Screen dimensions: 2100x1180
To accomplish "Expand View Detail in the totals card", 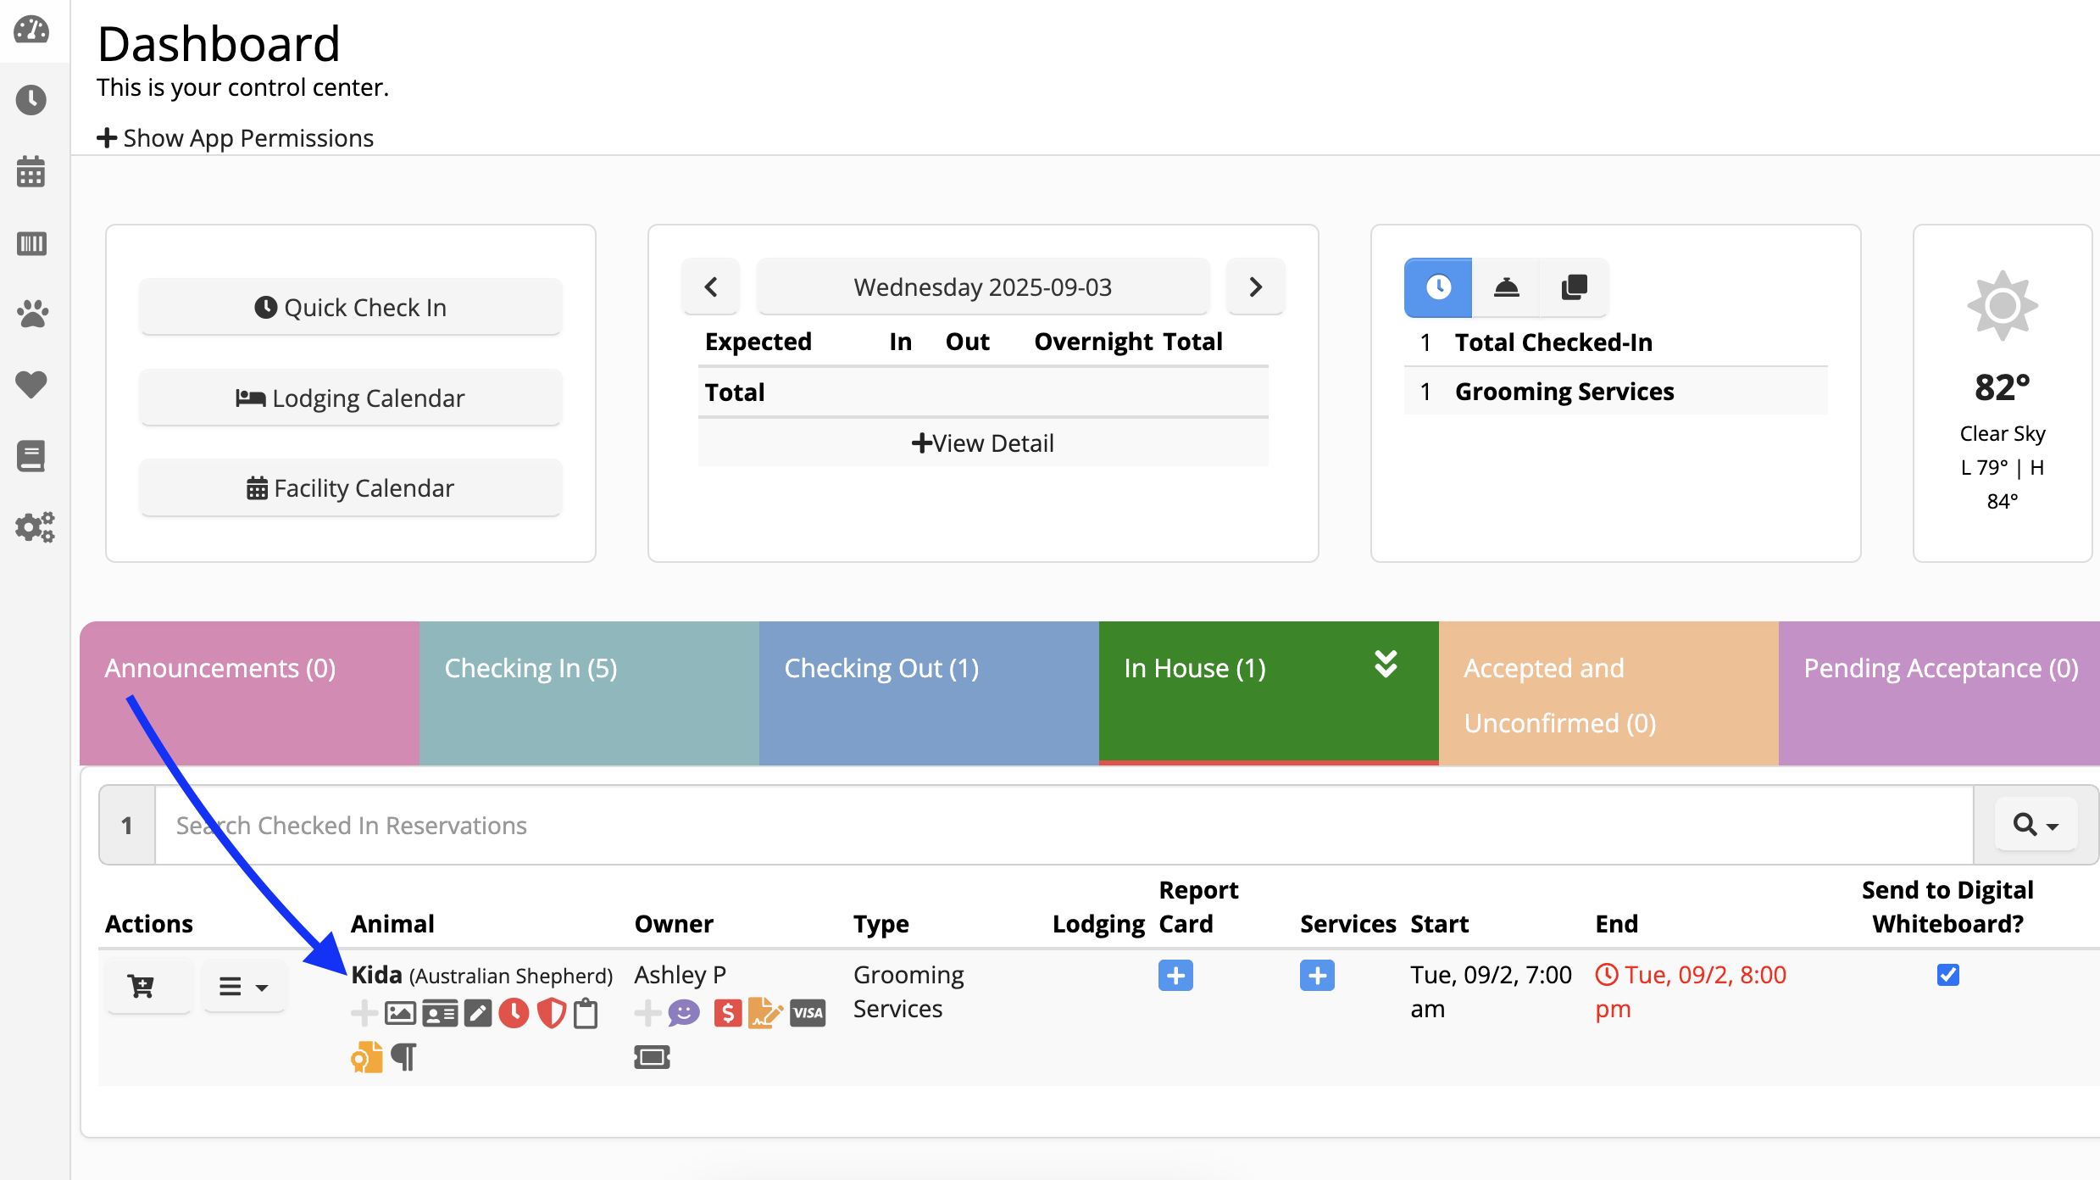I will coord(983,442).
